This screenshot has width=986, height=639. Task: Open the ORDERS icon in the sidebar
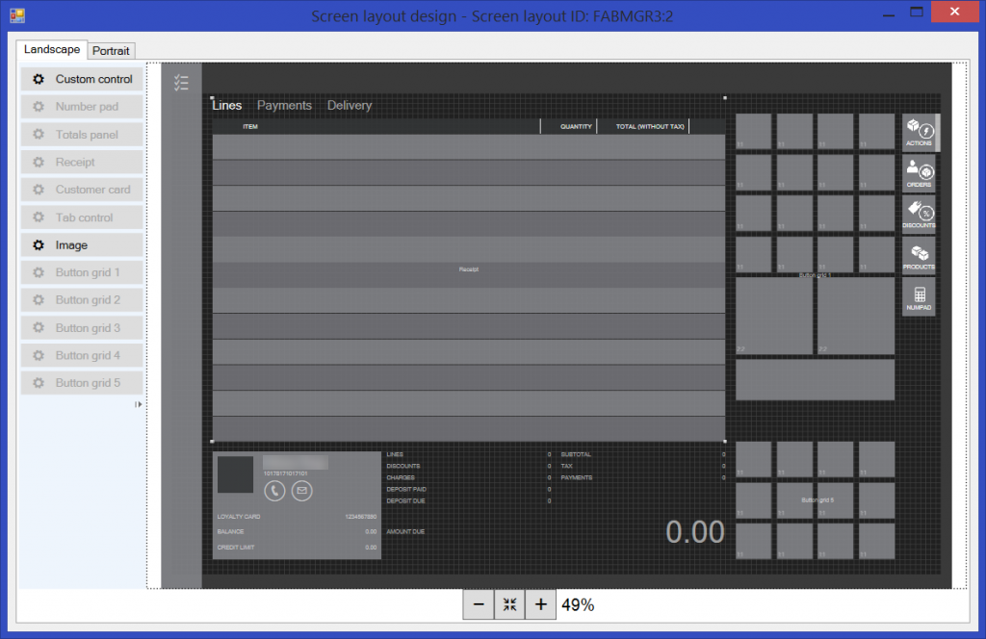click(x=919, y=173)
